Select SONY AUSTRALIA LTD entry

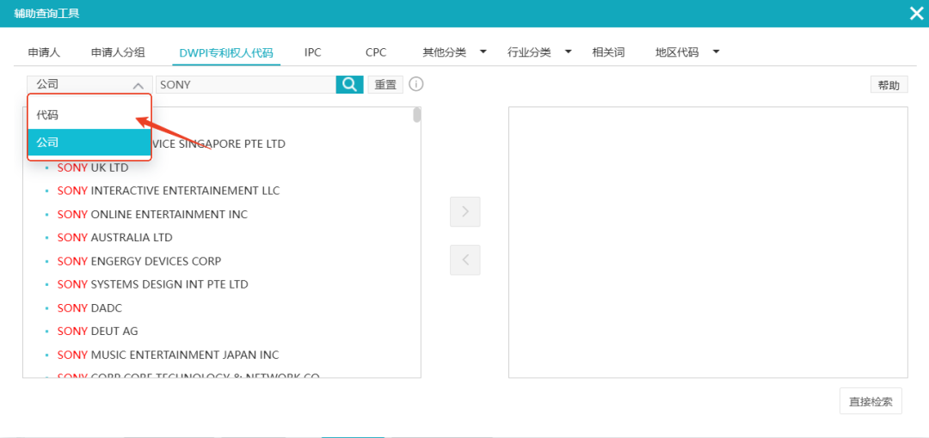114,237
